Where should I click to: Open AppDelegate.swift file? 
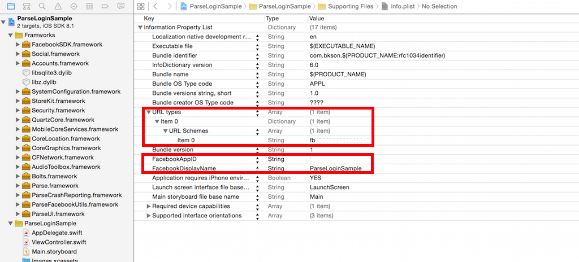pos(57,233)
